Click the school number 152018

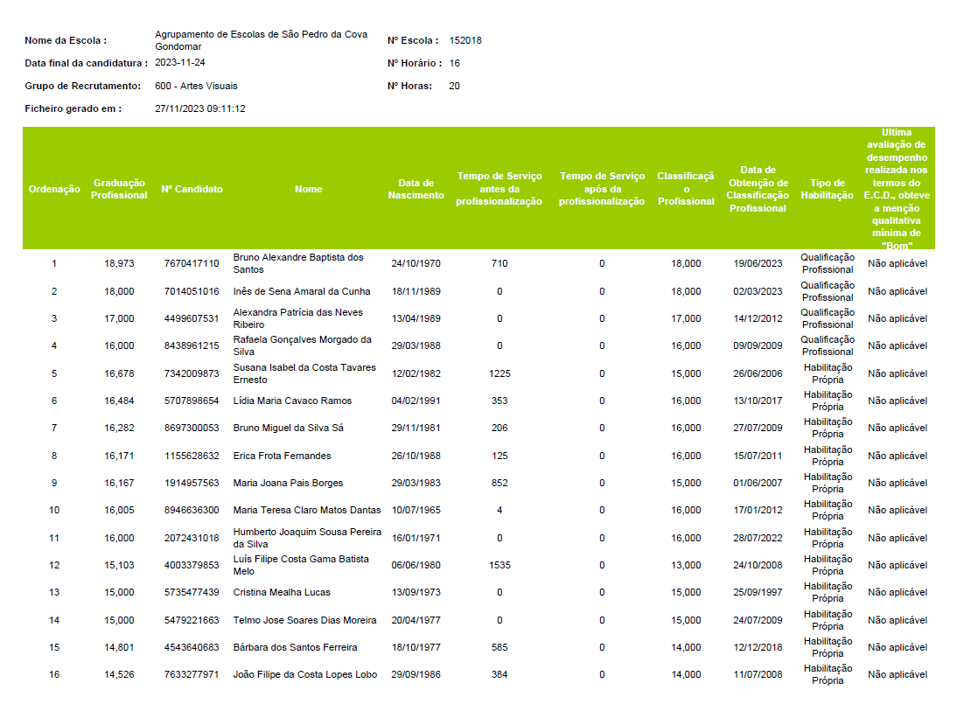click(465, 40)
